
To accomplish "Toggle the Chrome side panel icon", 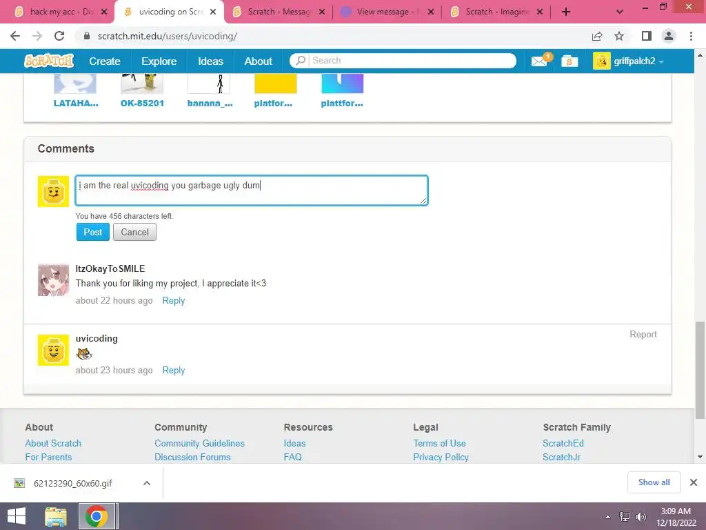I will click(647, 36).
